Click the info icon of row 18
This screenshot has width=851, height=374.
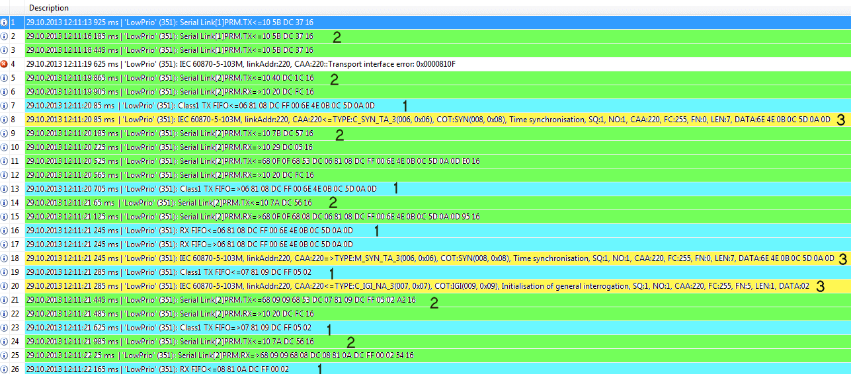point(5,258)
